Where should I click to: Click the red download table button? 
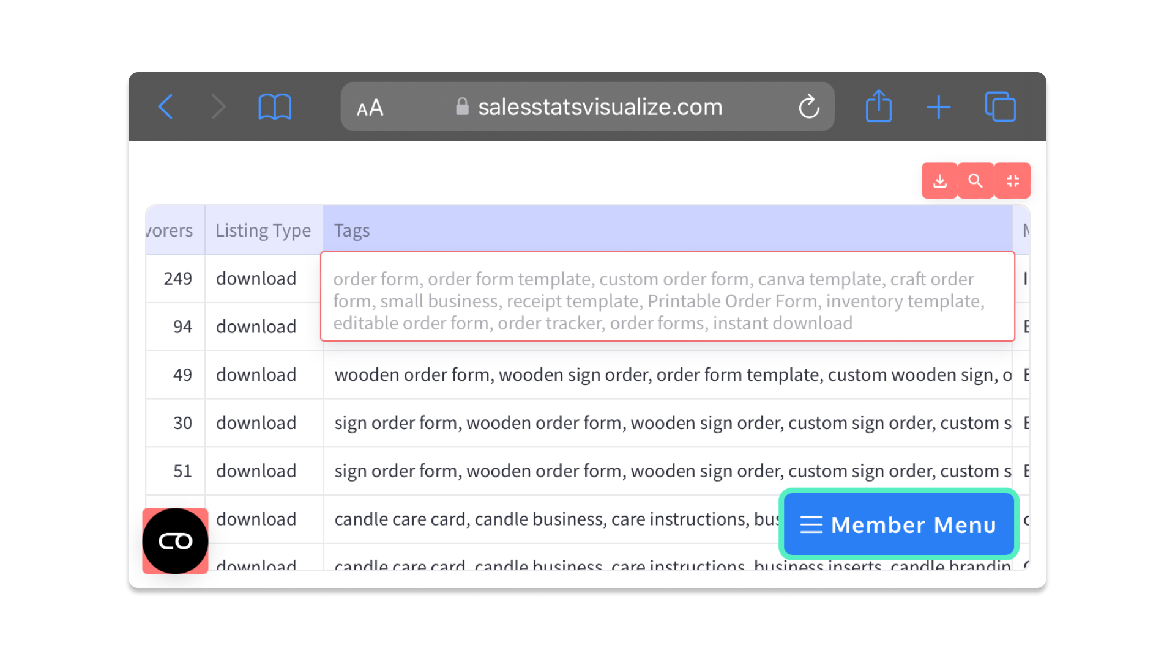pos(939,181)
